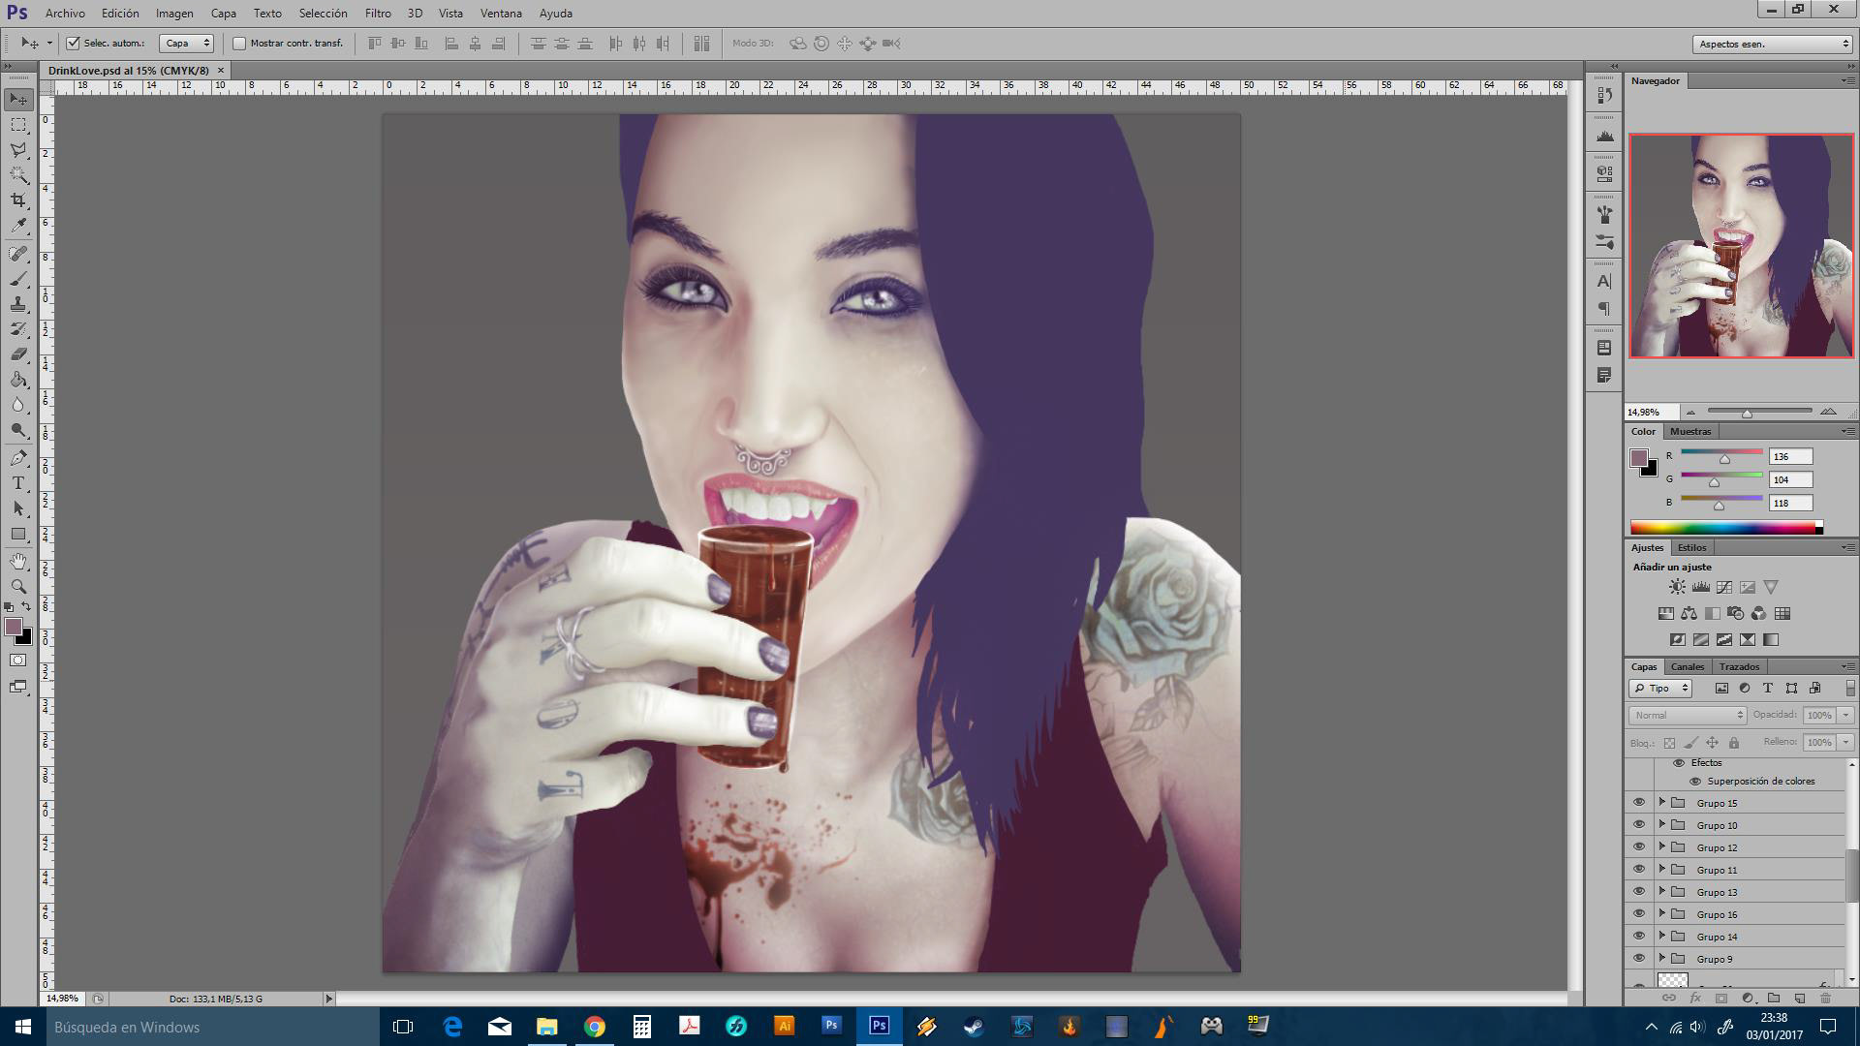Select the Hand tool

point(18,562)
